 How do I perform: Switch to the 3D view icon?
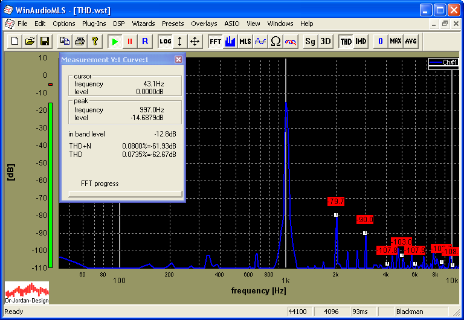[x=325, y=41]
